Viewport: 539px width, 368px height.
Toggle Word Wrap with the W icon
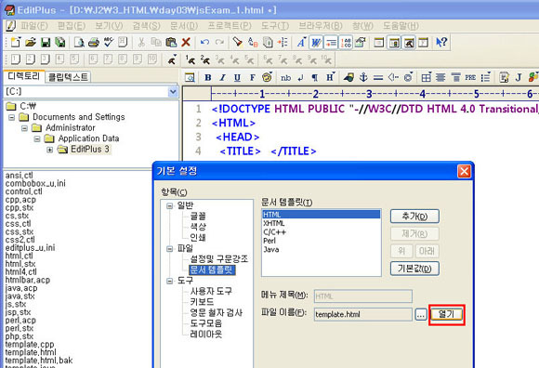tap(316, 42)
